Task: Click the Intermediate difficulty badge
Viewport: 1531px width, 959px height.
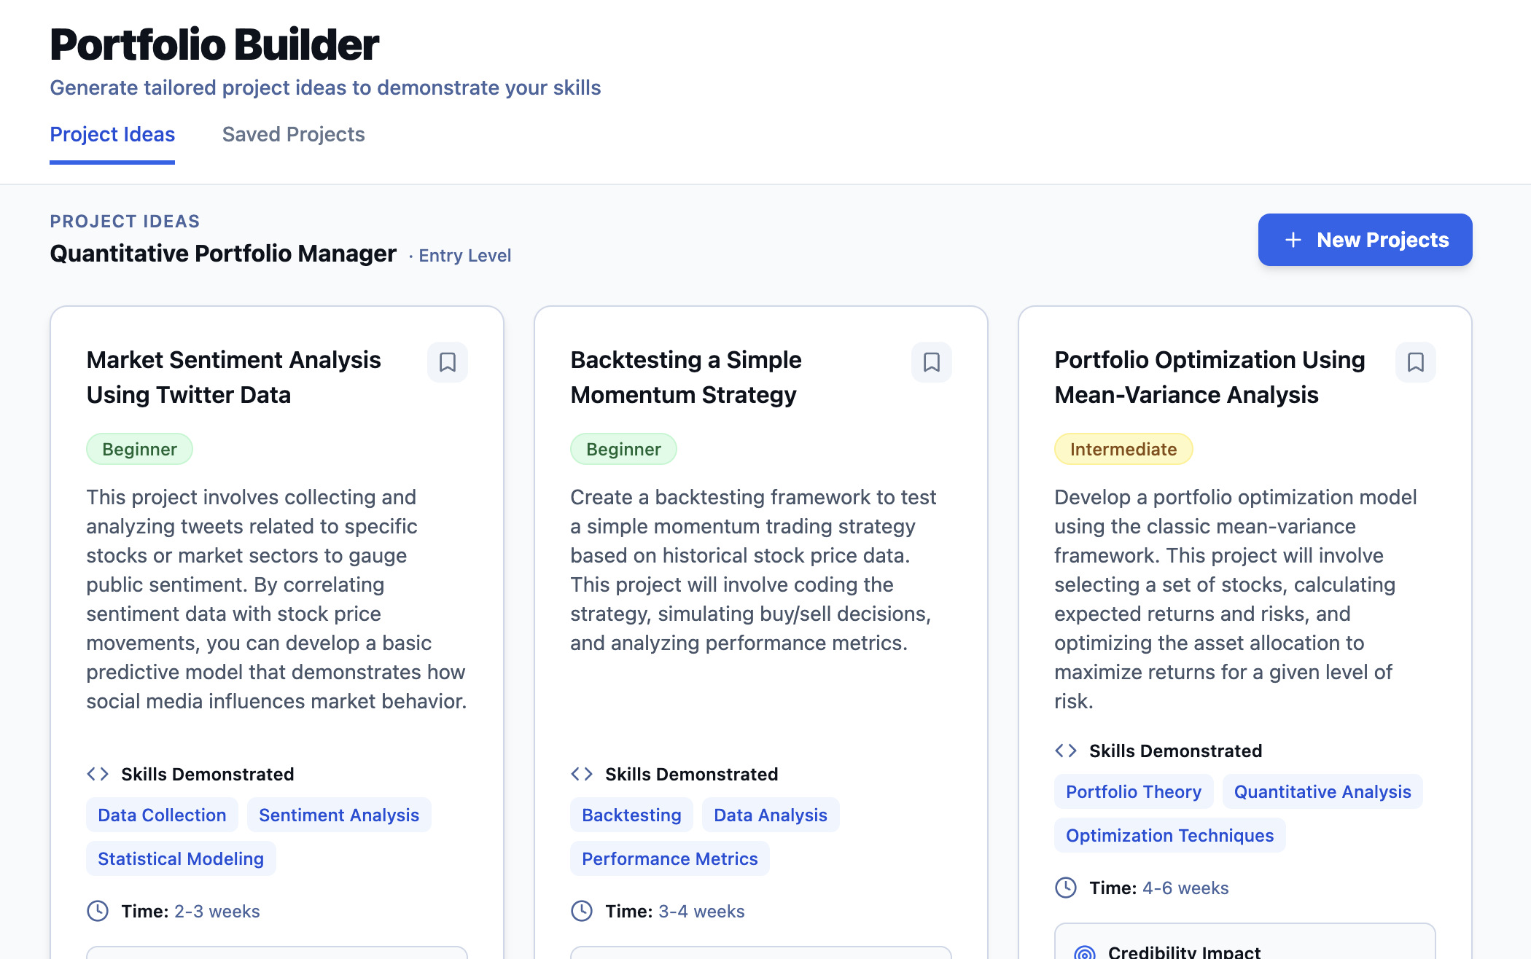Action: [x=1123, y=449]
